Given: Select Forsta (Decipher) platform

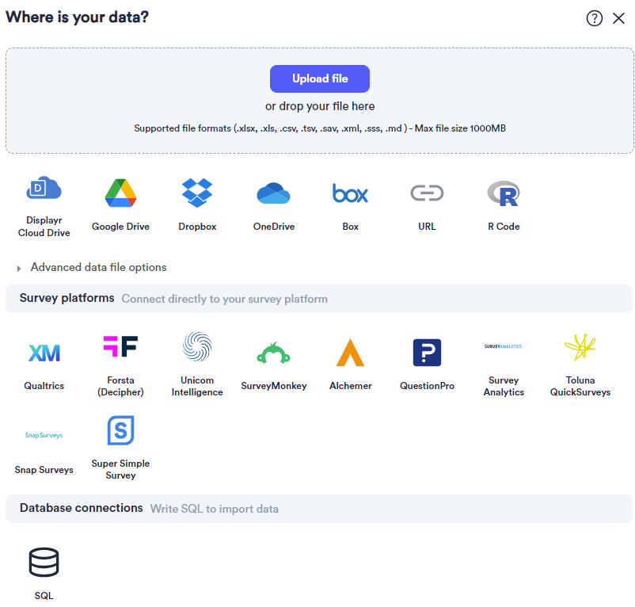Looking at the screenshot, I should 120,365.
